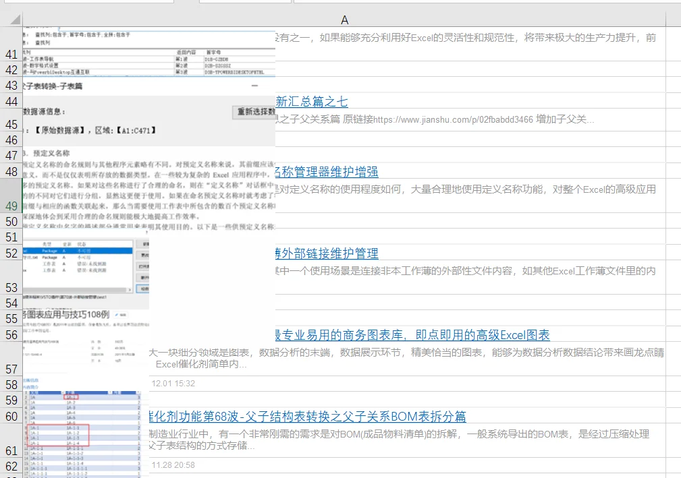Select row 60 header

11,416
